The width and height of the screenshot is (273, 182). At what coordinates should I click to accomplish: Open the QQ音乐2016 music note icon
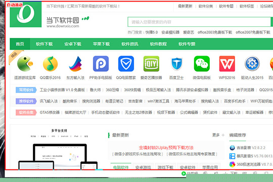click(51, 64)
